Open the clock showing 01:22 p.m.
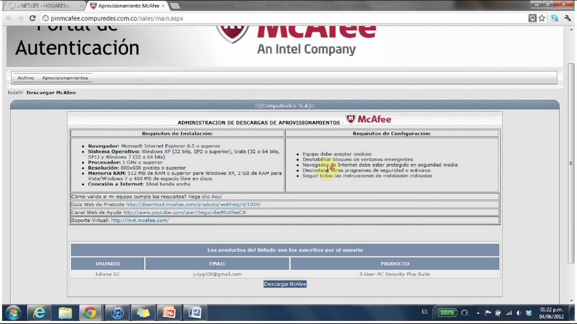 [551, 313]
